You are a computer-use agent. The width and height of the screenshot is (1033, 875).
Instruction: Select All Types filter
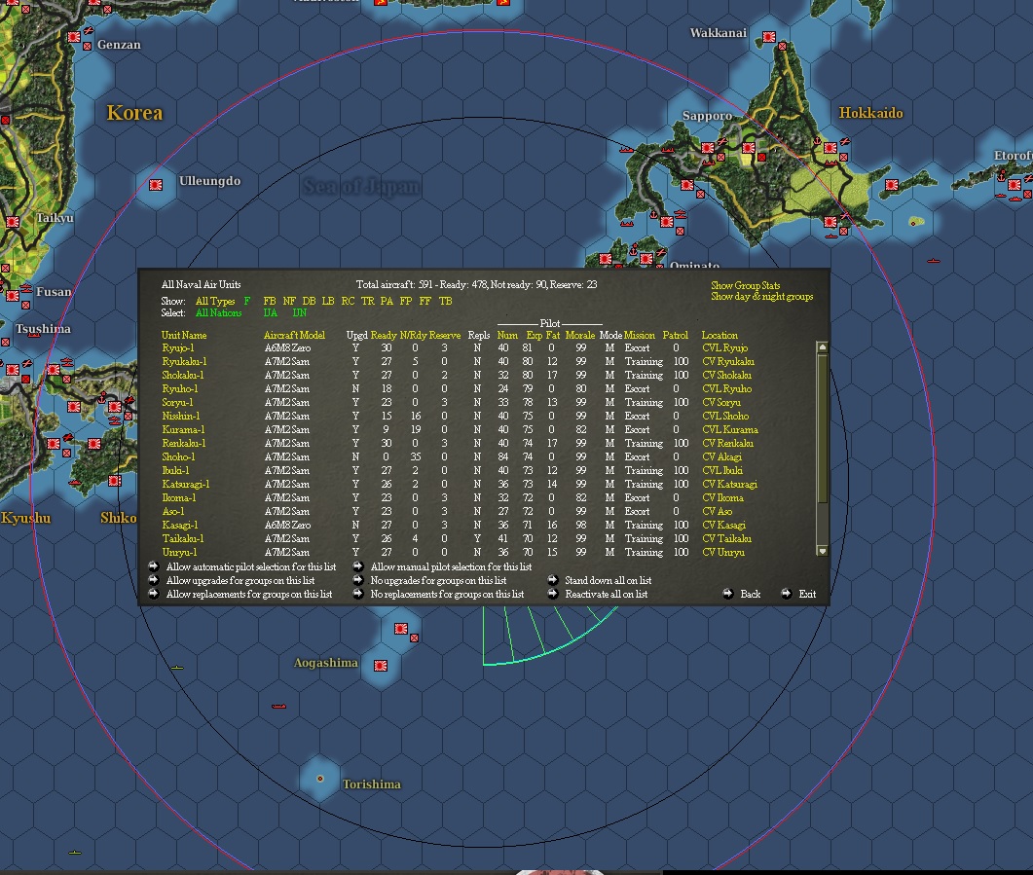pos(215,301)
